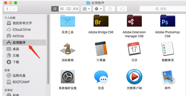
Task: Open iCloud Drive in the sidebar
Action: (24, 29)
